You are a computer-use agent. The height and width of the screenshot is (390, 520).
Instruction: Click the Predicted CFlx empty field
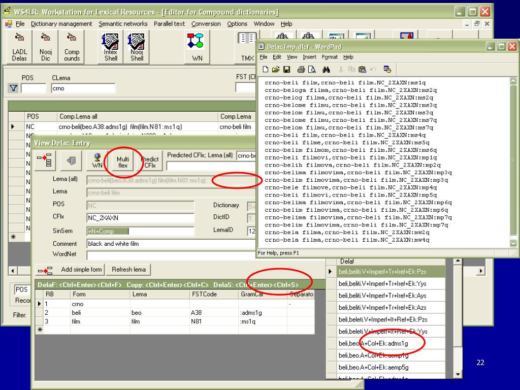click(x=211, y=166)
